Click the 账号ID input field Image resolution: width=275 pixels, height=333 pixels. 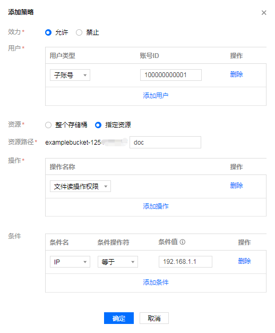pyautogui.click(x=171, y=75)
